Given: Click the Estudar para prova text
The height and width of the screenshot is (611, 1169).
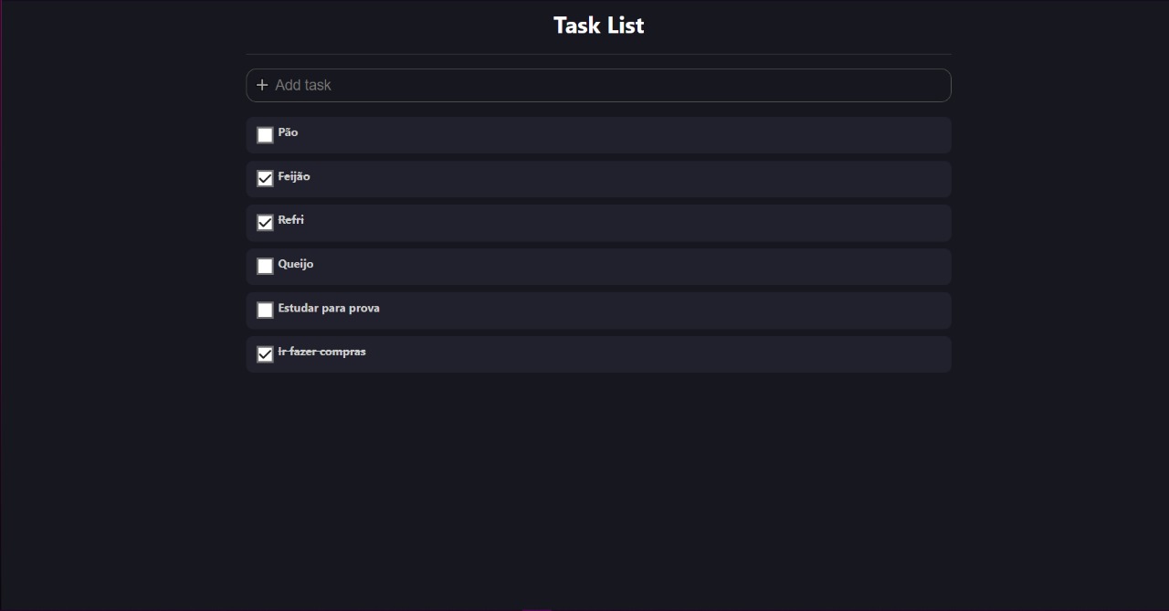Looking at the screenshot, I should point(329,308).
